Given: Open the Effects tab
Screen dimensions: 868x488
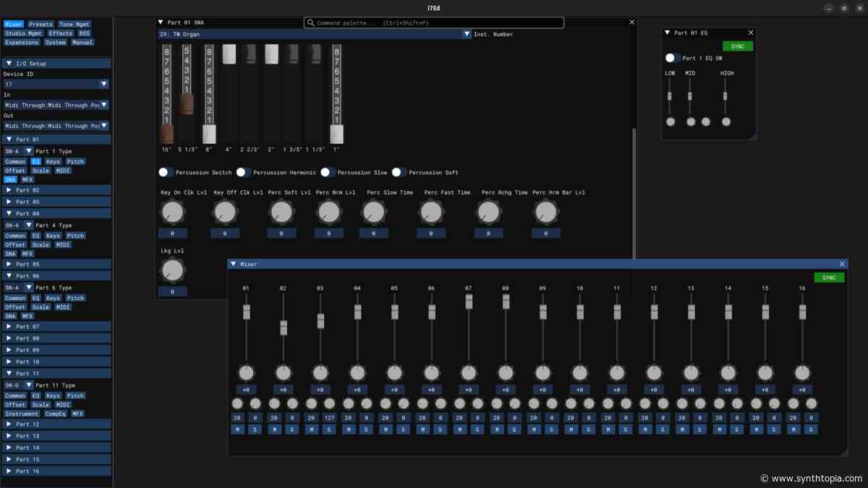Looking at the screenshot, I should pos(61,33).
